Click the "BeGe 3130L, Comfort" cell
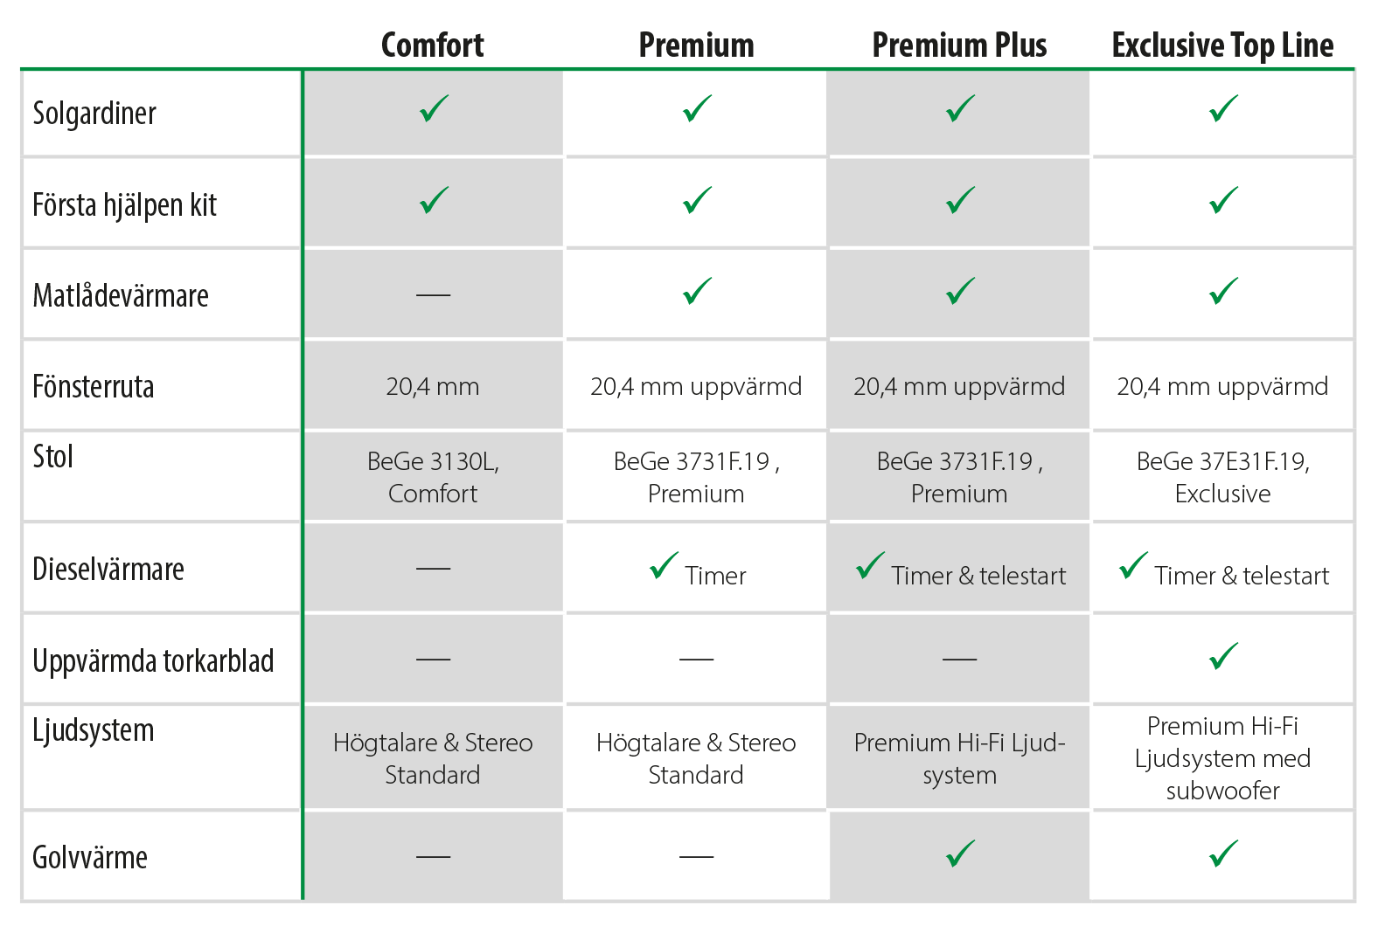This screenshot has width=1378, height=933. click(433, 477)
